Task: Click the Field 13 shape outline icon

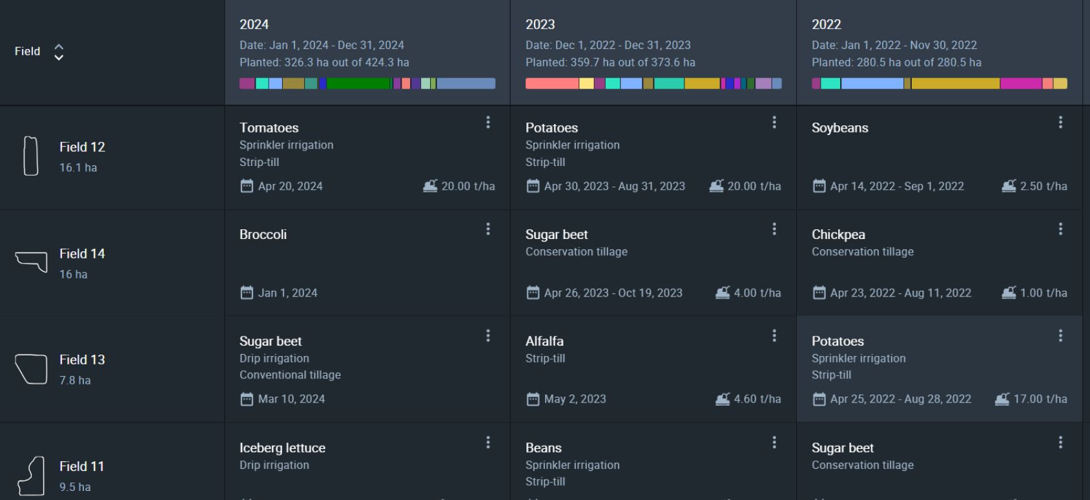Action: point(31,369)
